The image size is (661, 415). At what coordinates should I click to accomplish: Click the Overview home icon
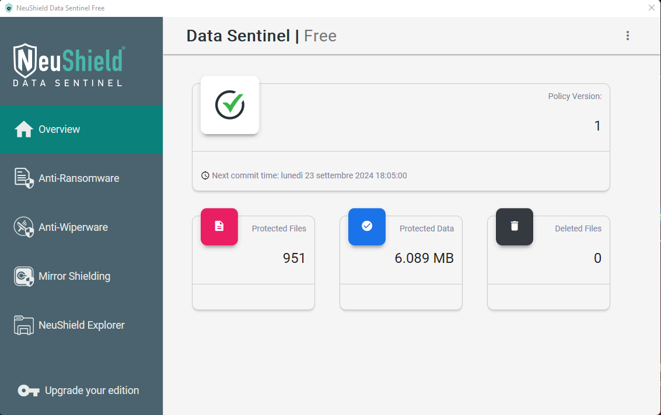(24, 129)
